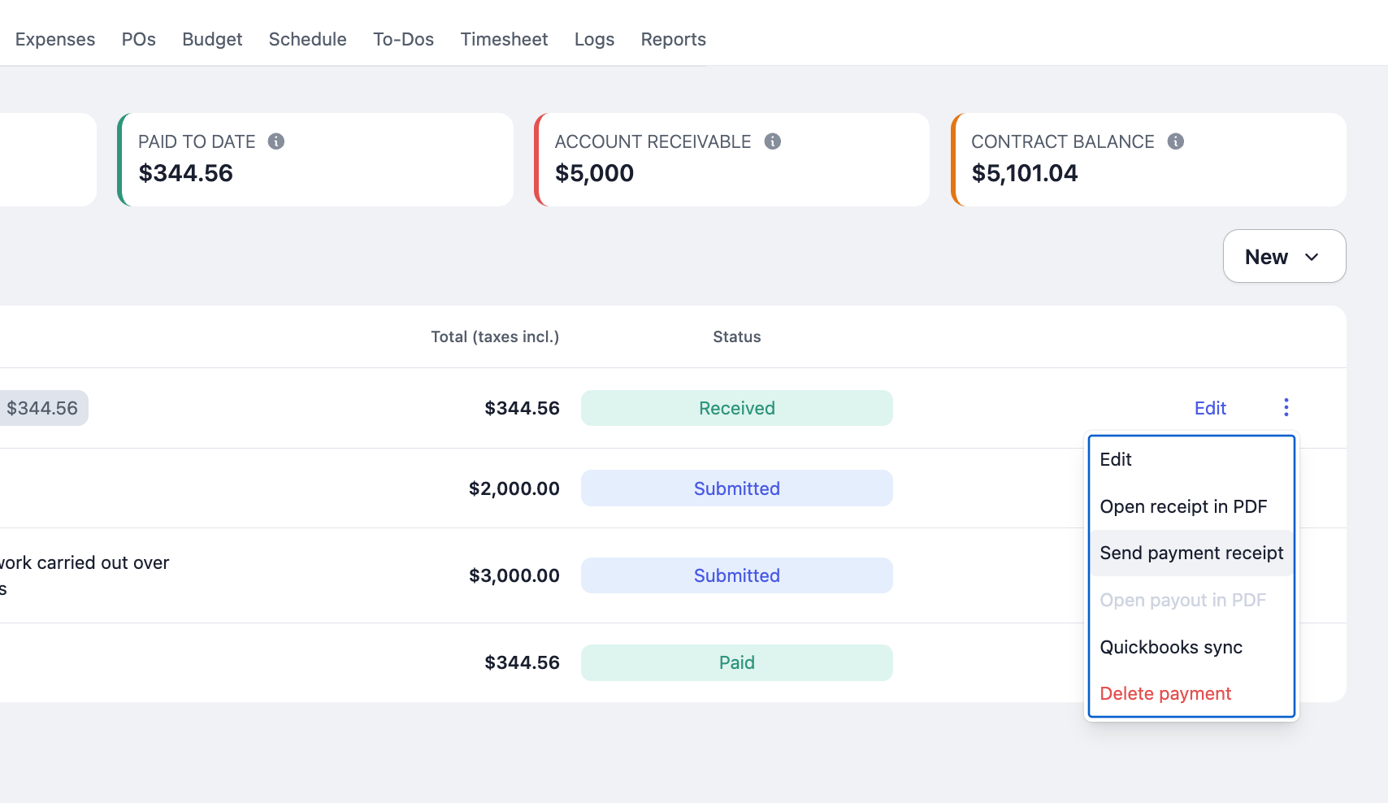Choose Edit from the context menu
This screenshot has width=1388, height=803.
(1191, 459)
